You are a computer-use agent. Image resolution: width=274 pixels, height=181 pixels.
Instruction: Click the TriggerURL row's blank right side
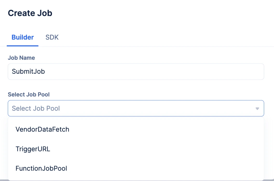tap(182, 149)
